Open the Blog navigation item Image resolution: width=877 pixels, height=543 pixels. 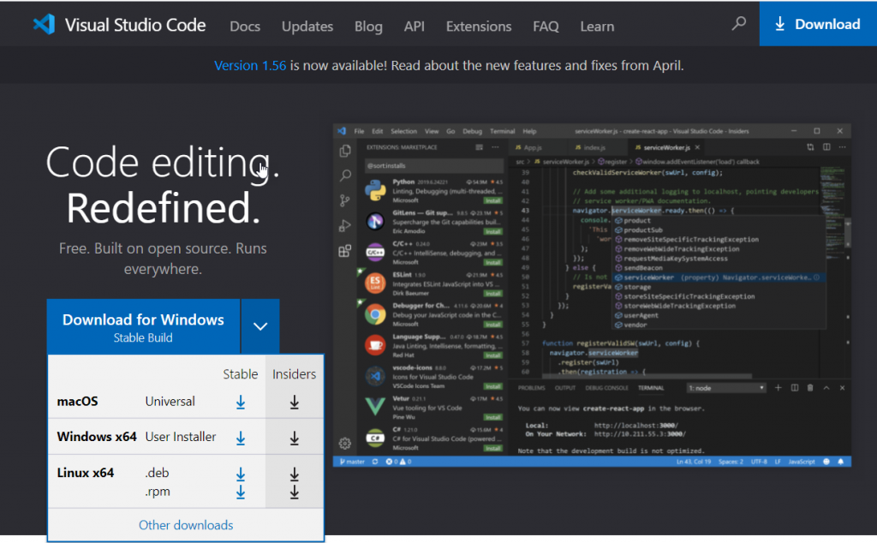tap(368, 27)
